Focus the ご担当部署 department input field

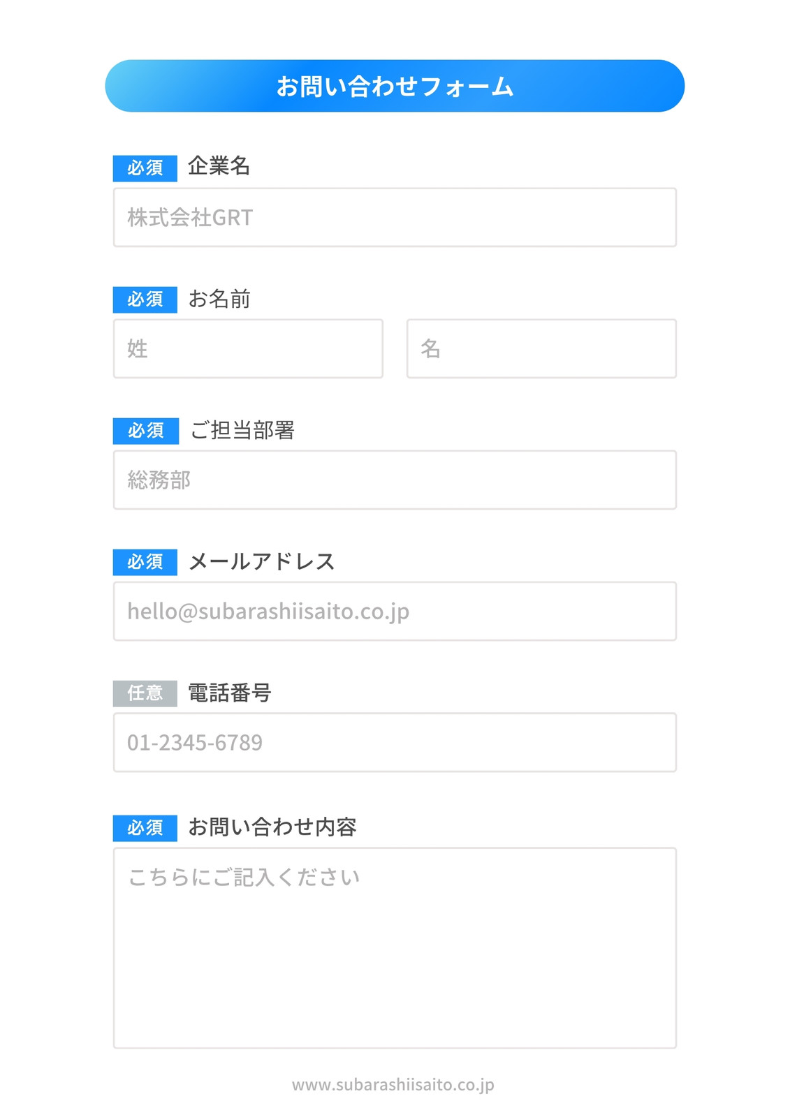(395, 480)
